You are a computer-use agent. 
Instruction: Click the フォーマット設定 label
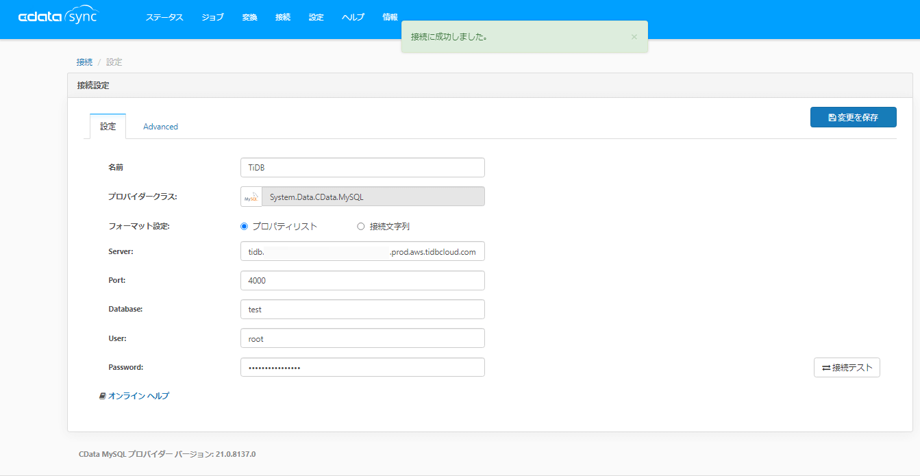tap(139, 227)
